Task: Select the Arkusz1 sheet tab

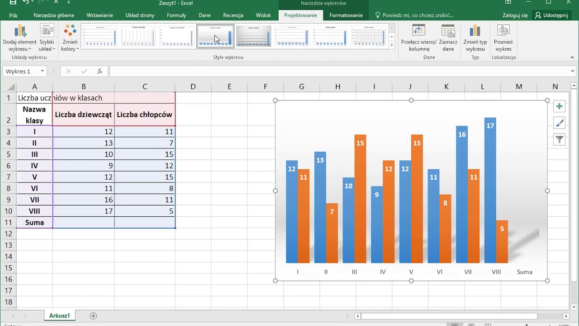Action: [60, 316]
